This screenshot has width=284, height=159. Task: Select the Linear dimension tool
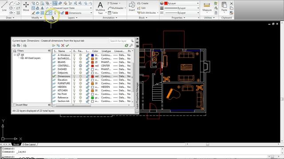113,3
